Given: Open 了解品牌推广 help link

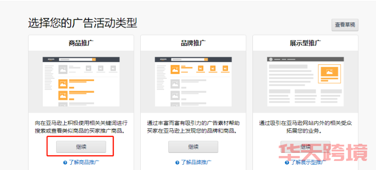Looking at the screenshot, I should (196, 162).
